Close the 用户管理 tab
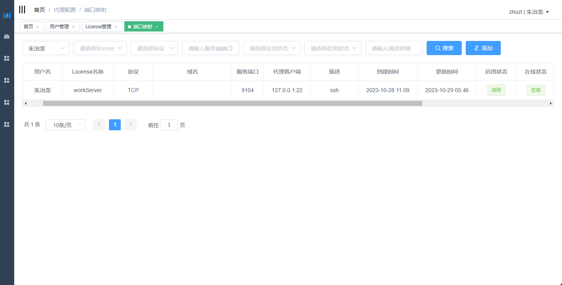The width and height of the screenshot is (562, 285). click(x=73, y=27)
